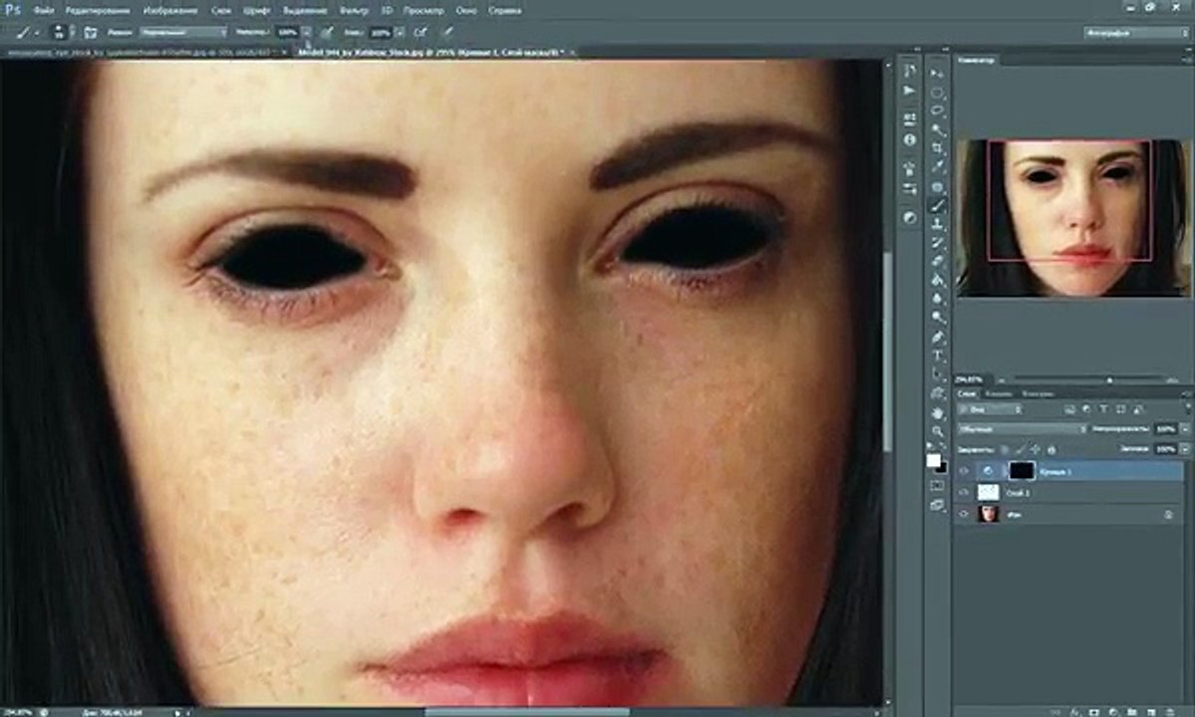
Task: Select the Paint Bucket tool
Action: [x=937, y=281]
